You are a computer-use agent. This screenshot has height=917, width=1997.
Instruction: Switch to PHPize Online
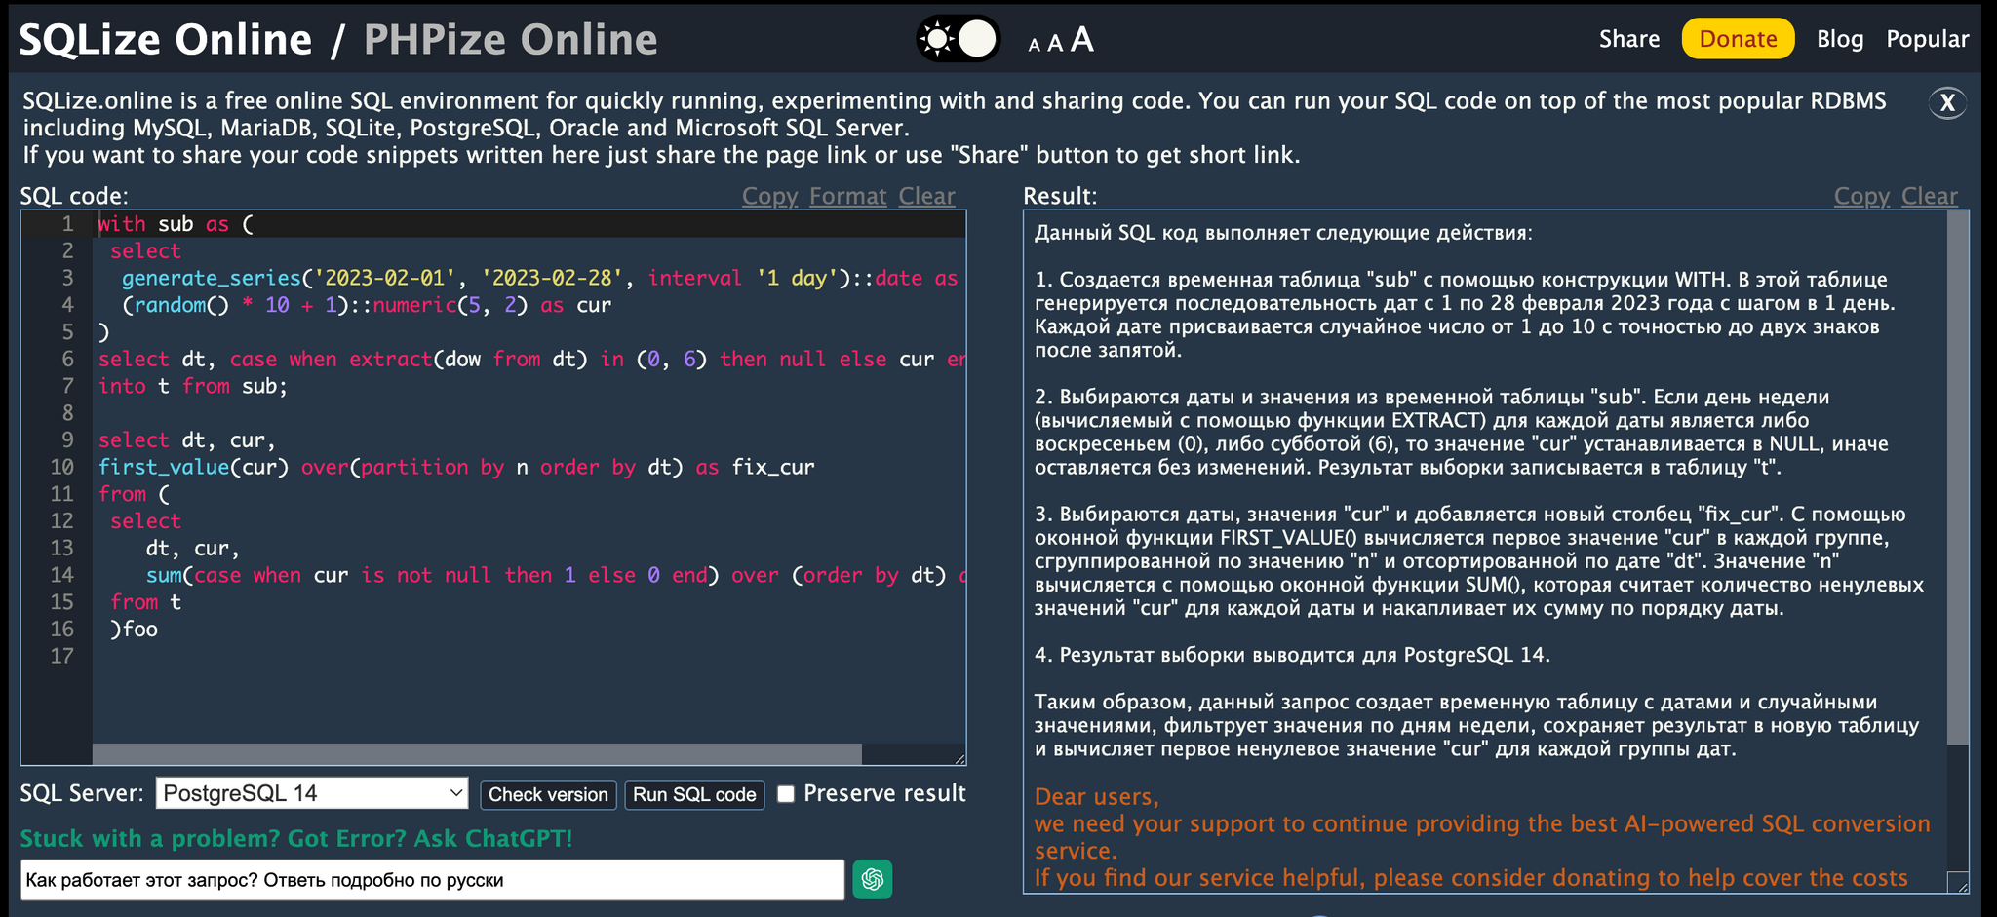[x=510, y=40]
